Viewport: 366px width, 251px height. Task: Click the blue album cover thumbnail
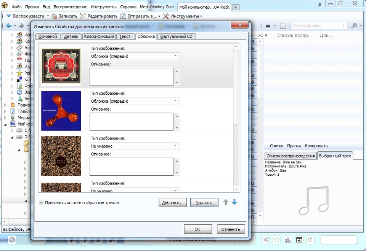(x=61, y=111)
